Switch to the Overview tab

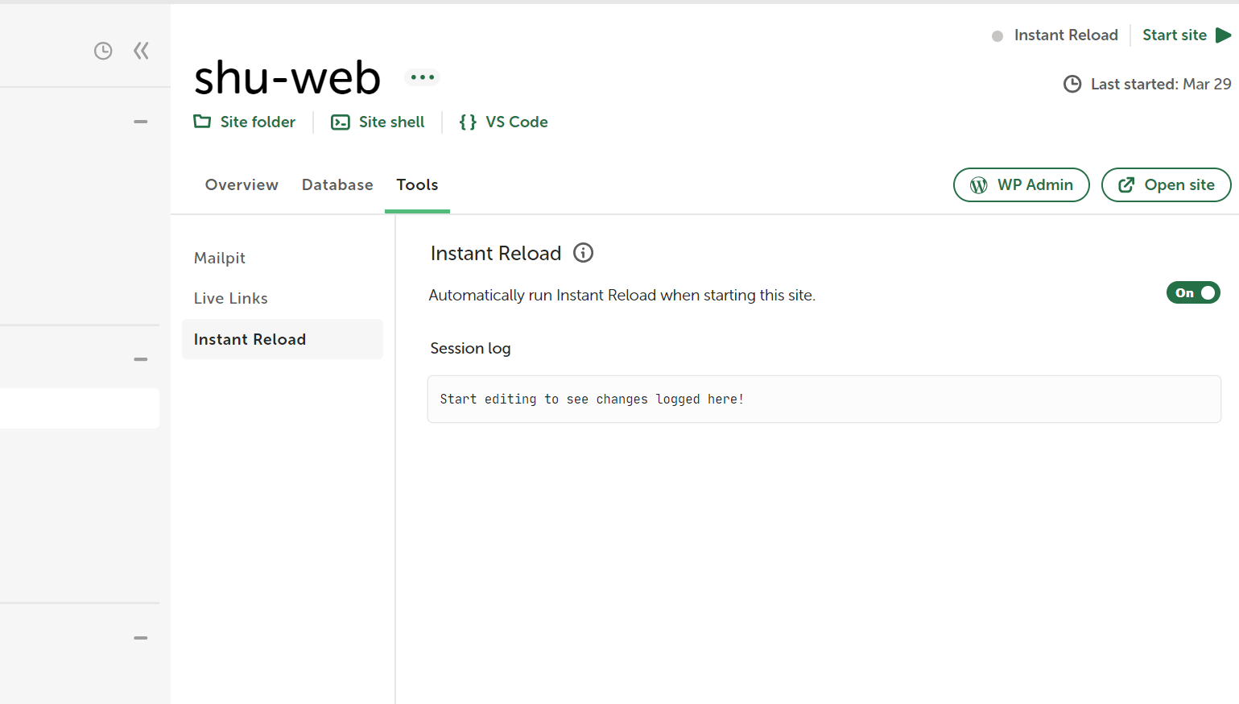242,184
